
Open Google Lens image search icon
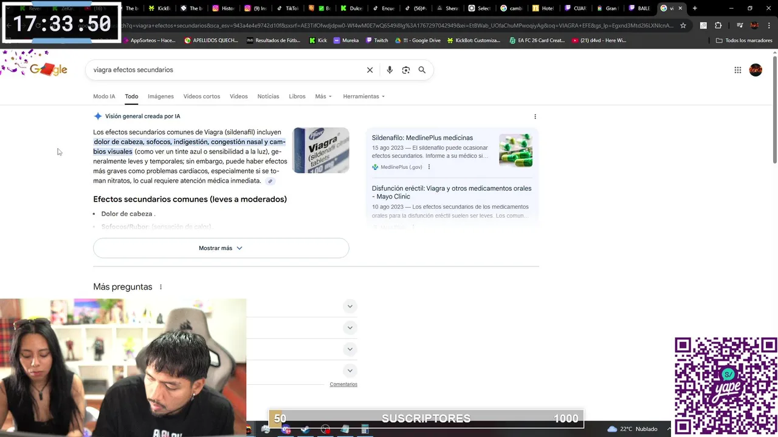406,70
